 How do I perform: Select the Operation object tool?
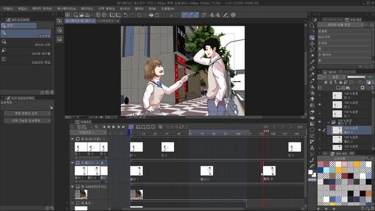(x=312, y=38)
